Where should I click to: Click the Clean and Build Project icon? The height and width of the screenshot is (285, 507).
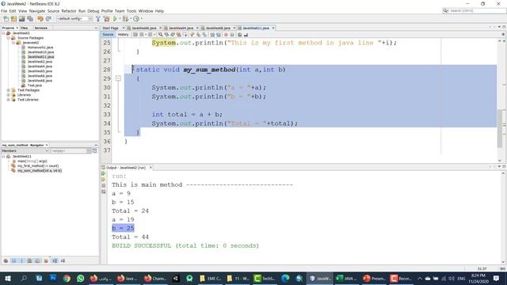[106, 19]
